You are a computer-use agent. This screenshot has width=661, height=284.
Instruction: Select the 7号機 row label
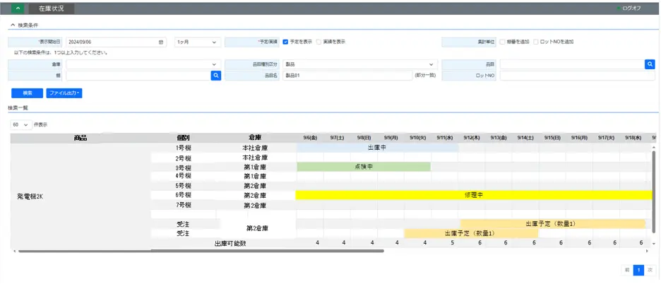(x=184, y=205)
